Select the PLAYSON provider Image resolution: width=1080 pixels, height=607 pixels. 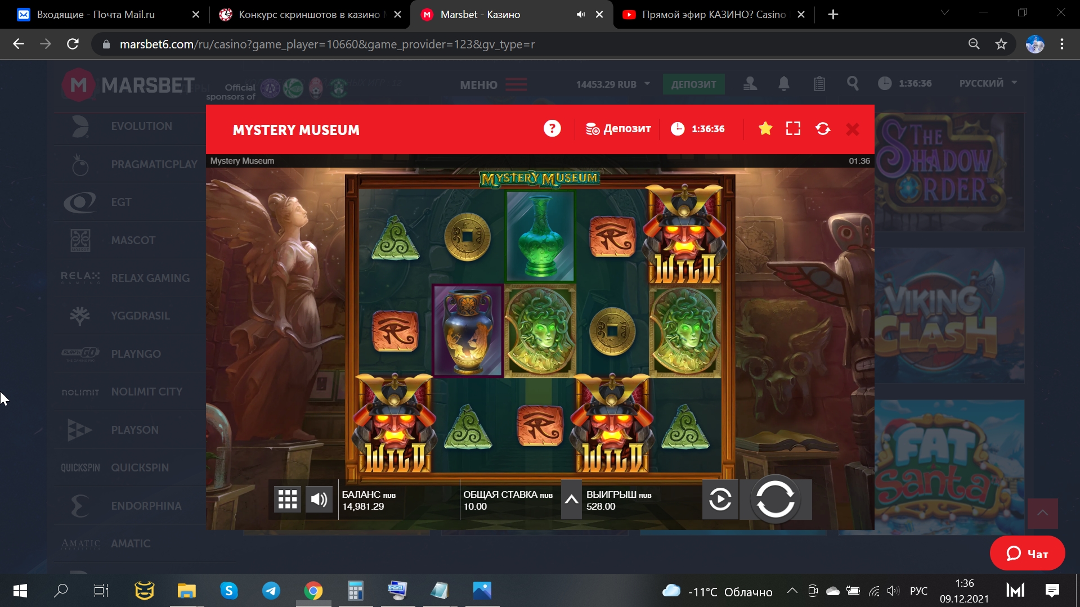(130, 430)
